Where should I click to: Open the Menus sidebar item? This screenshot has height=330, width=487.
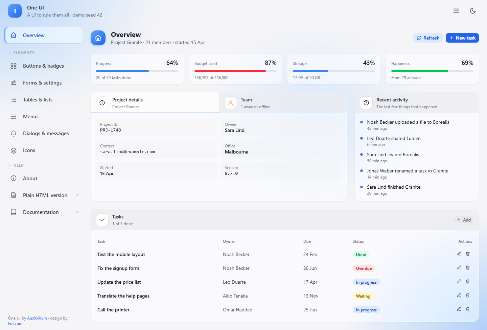click(44, 117)
